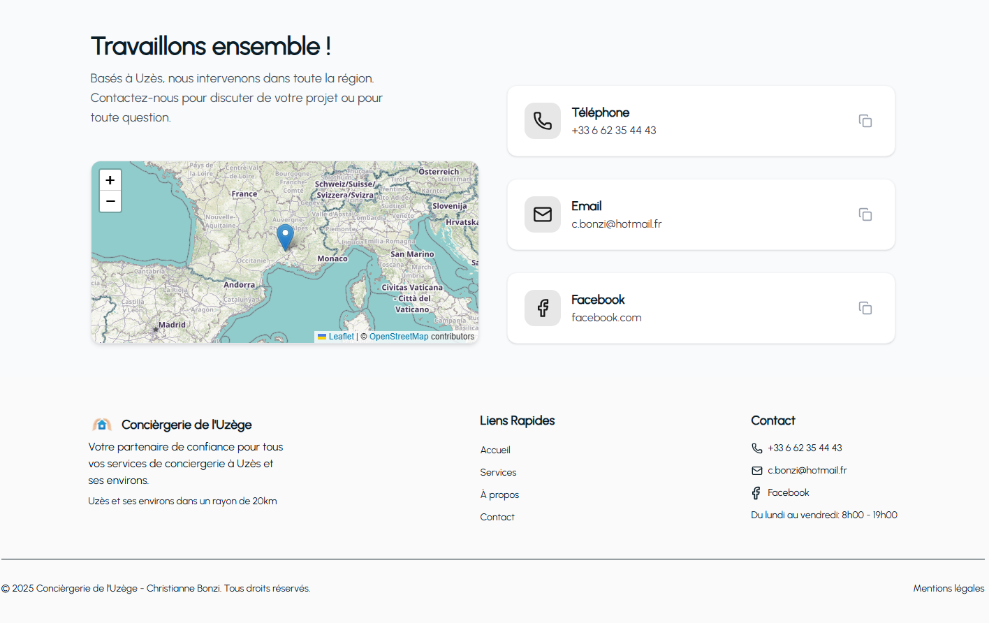Navigate to Services in the footer
The height and width of the screenshot is (623, 989).
coord(498,472)
